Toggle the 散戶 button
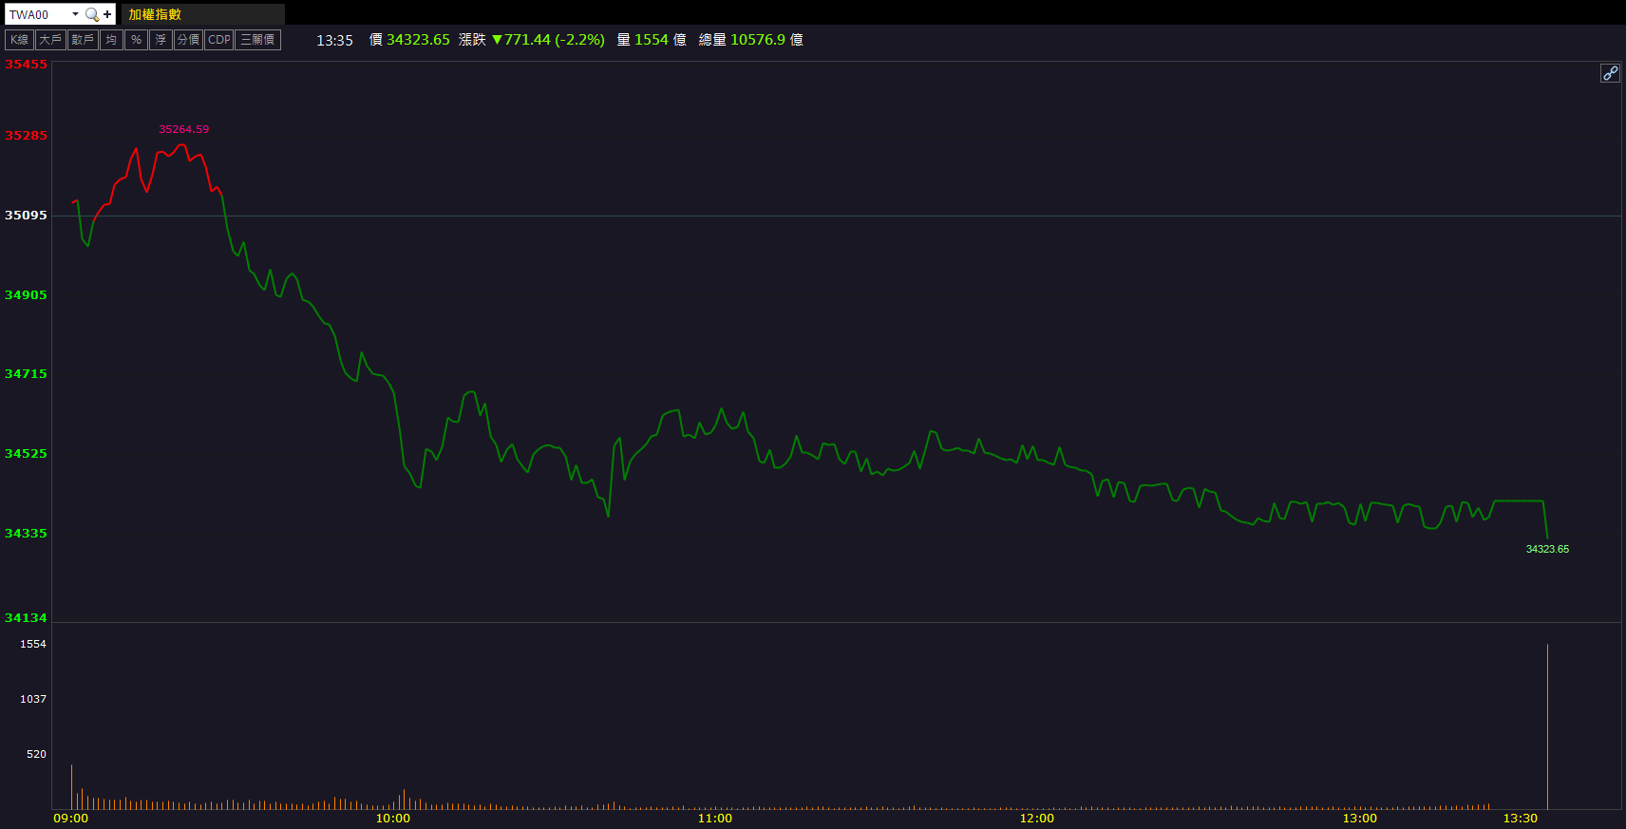1626x829 pixels. [83, 40]
